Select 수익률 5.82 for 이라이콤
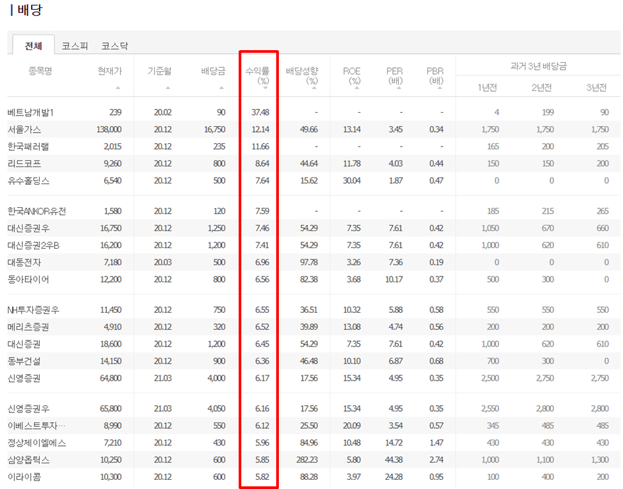This screenshot has height=489, width=623. (262, 477)
